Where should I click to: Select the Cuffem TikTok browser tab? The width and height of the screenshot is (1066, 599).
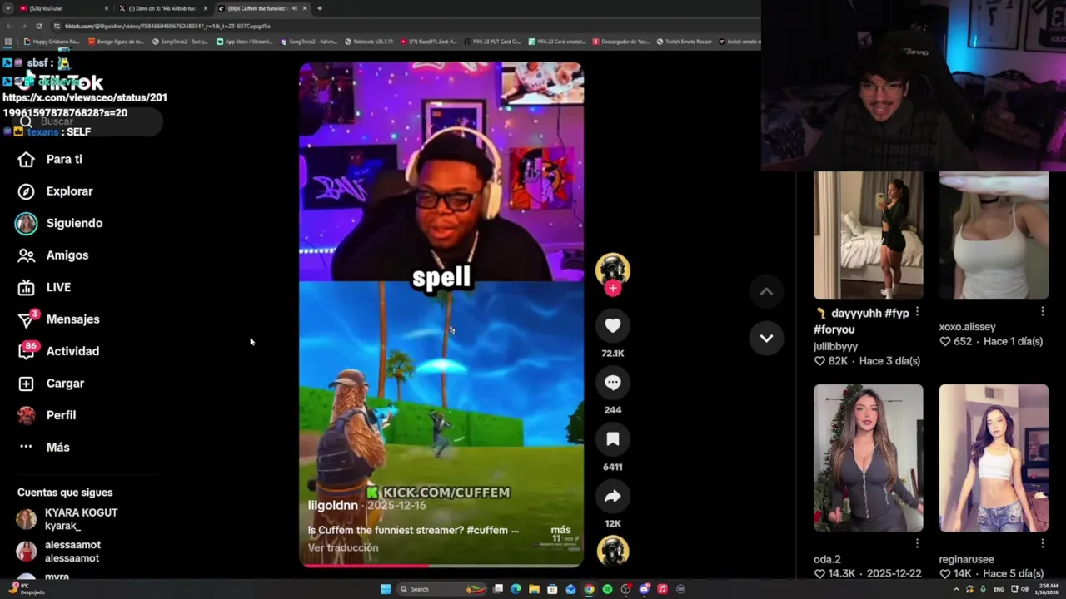262,8
